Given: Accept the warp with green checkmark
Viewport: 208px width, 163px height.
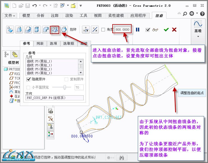Looking at the screenshot, I should coord(166,30).
